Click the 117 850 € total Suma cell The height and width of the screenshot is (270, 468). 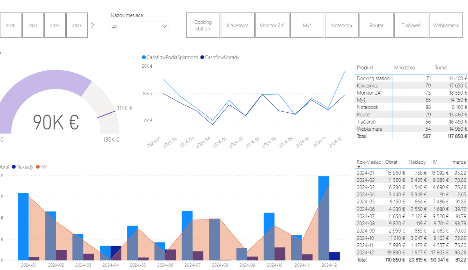458,136
